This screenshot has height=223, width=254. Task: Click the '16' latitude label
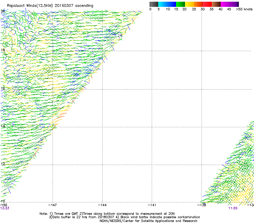[x=3, y=88]
